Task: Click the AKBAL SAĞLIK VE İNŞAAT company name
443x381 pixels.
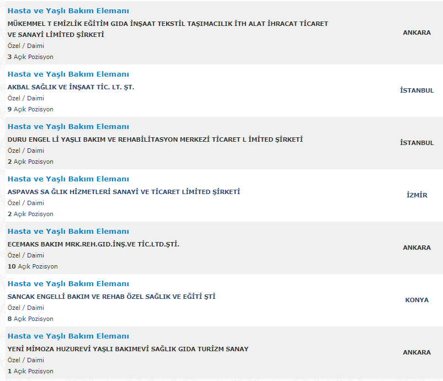Action: pos(71,87)
